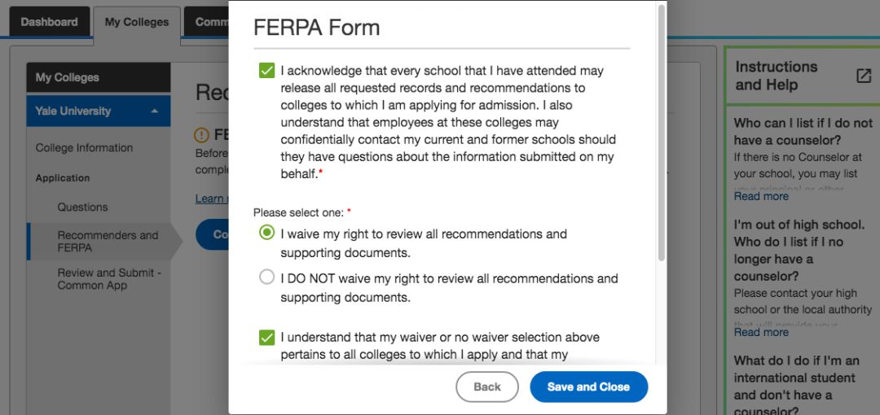
Task: Open the My Colleges tab
Action: 137,23
